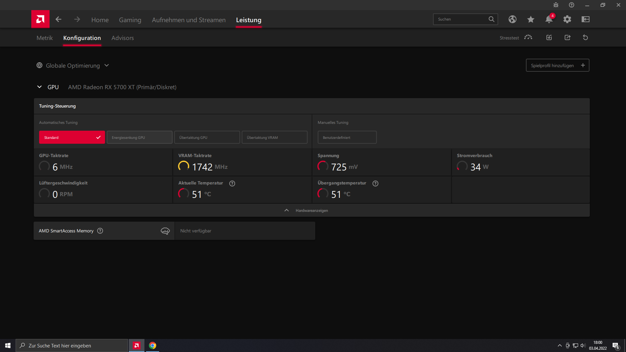This screenshot has width=626, height=352.
Task: Open favorites star icon
Action: (530, 19)
